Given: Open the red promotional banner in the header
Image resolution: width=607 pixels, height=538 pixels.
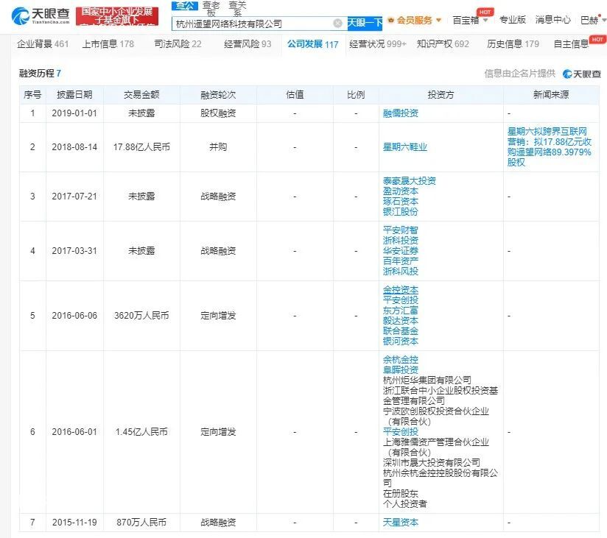Looking at the screenshot, I should (x=117, y=16).
